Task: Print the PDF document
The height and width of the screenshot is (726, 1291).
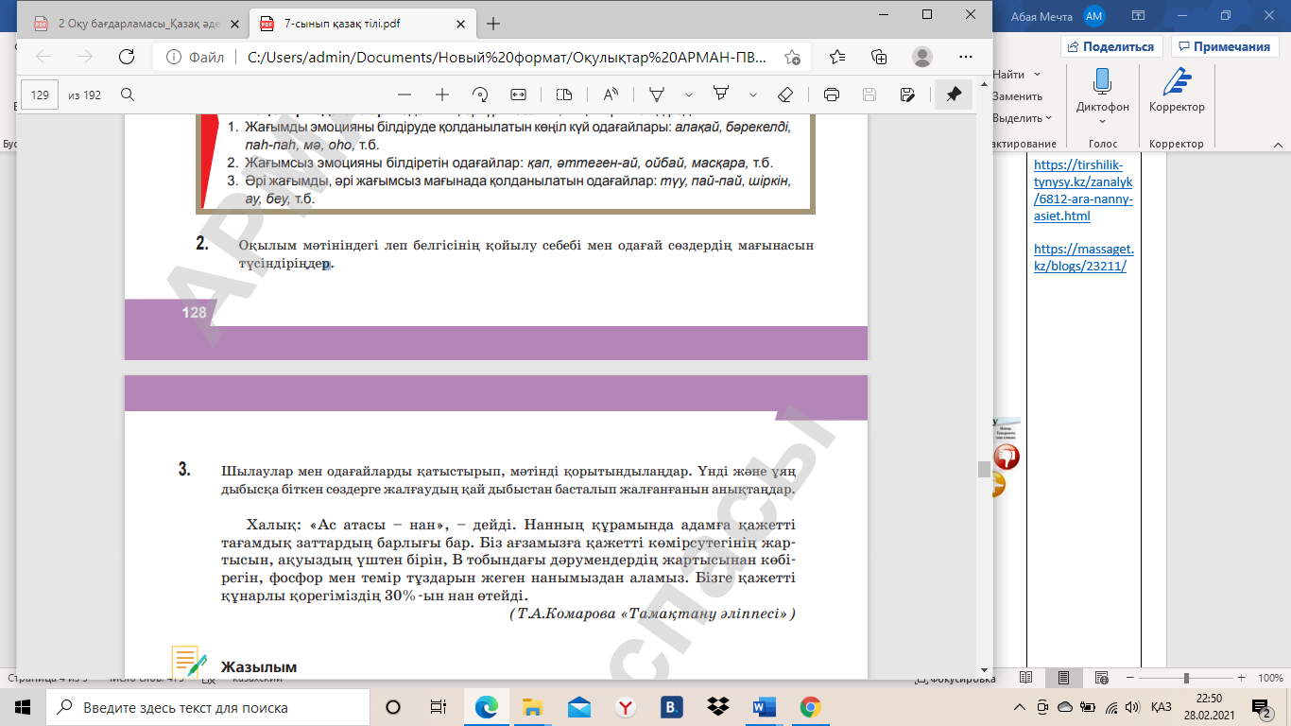Action: pyautogui.click(x=832, y=95)
